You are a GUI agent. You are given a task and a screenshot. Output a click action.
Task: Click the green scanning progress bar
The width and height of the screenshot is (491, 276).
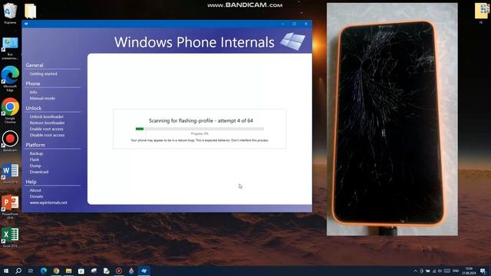[x=199, y=129]
